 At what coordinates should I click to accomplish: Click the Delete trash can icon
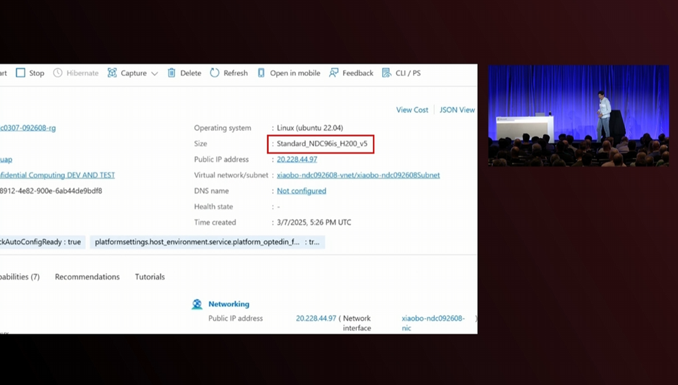171,73
